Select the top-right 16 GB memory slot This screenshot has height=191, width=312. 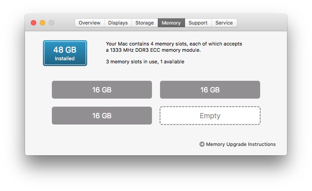[x=210, y=90]
